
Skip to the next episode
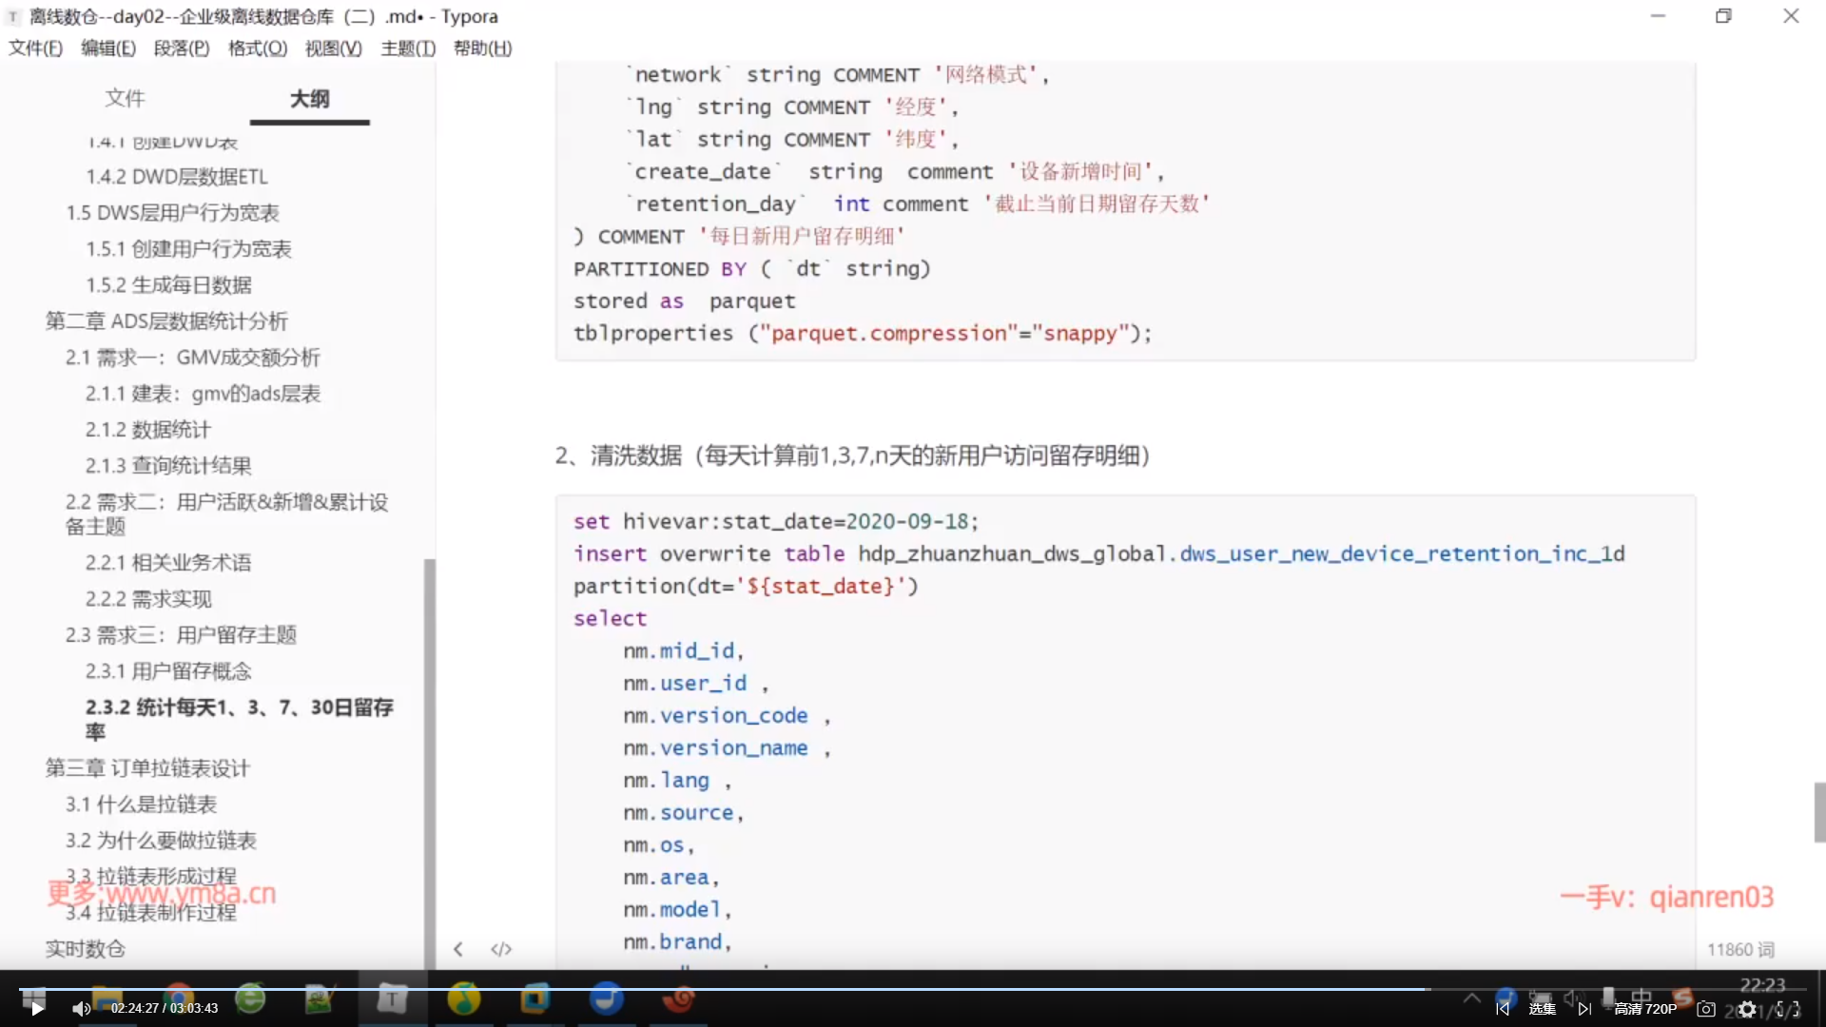click(1584, 1009)
